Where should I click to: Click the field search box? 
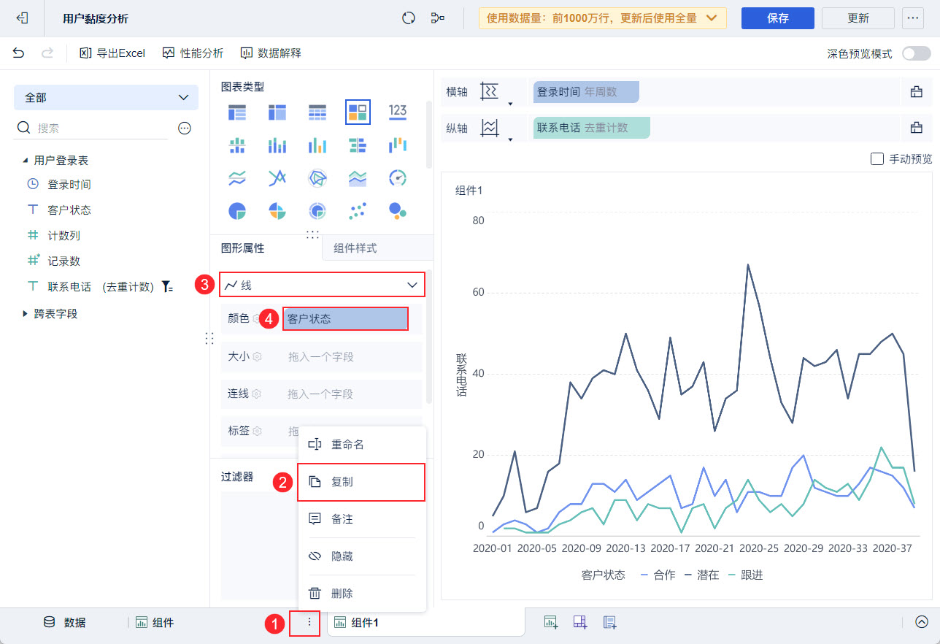[91, 128]
